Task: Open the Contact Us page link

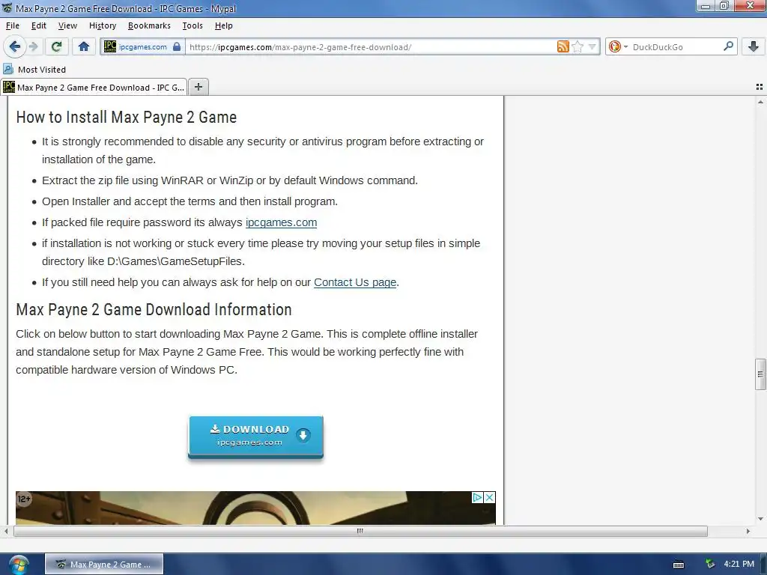Action: pyautogui.click(x=354, y=282)
